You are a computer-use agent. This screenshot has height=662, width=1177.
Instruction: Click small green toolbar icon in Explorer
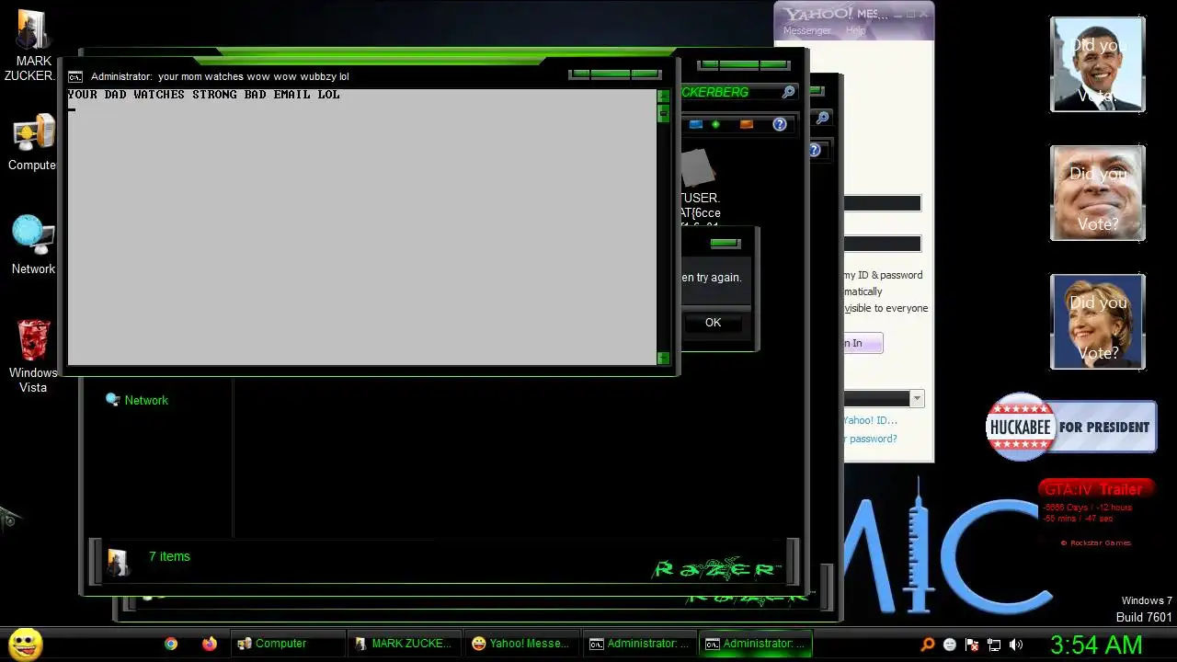click(x=716, y=124)
